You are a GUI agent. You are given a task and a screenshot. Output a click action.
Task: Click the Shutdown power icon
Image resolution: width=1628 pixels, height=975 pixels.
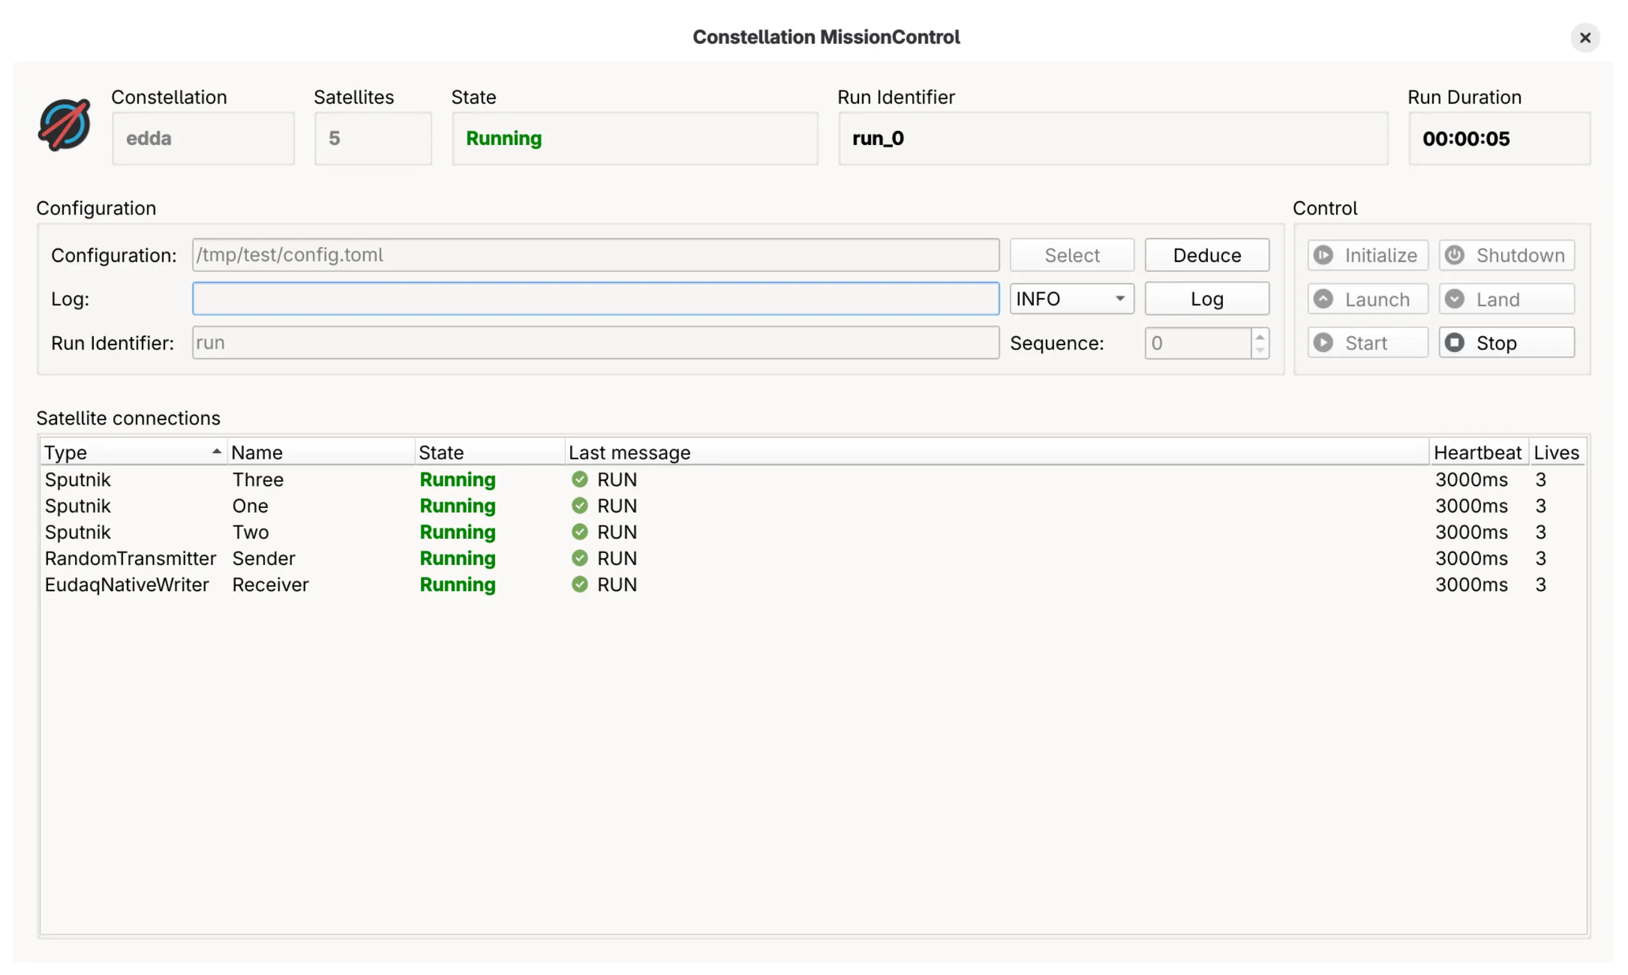[1454, 255]
